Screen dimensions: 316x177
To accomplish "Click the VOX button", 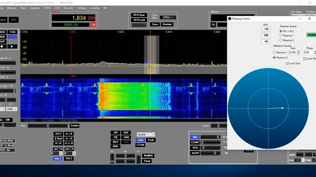I will point(195,147).
